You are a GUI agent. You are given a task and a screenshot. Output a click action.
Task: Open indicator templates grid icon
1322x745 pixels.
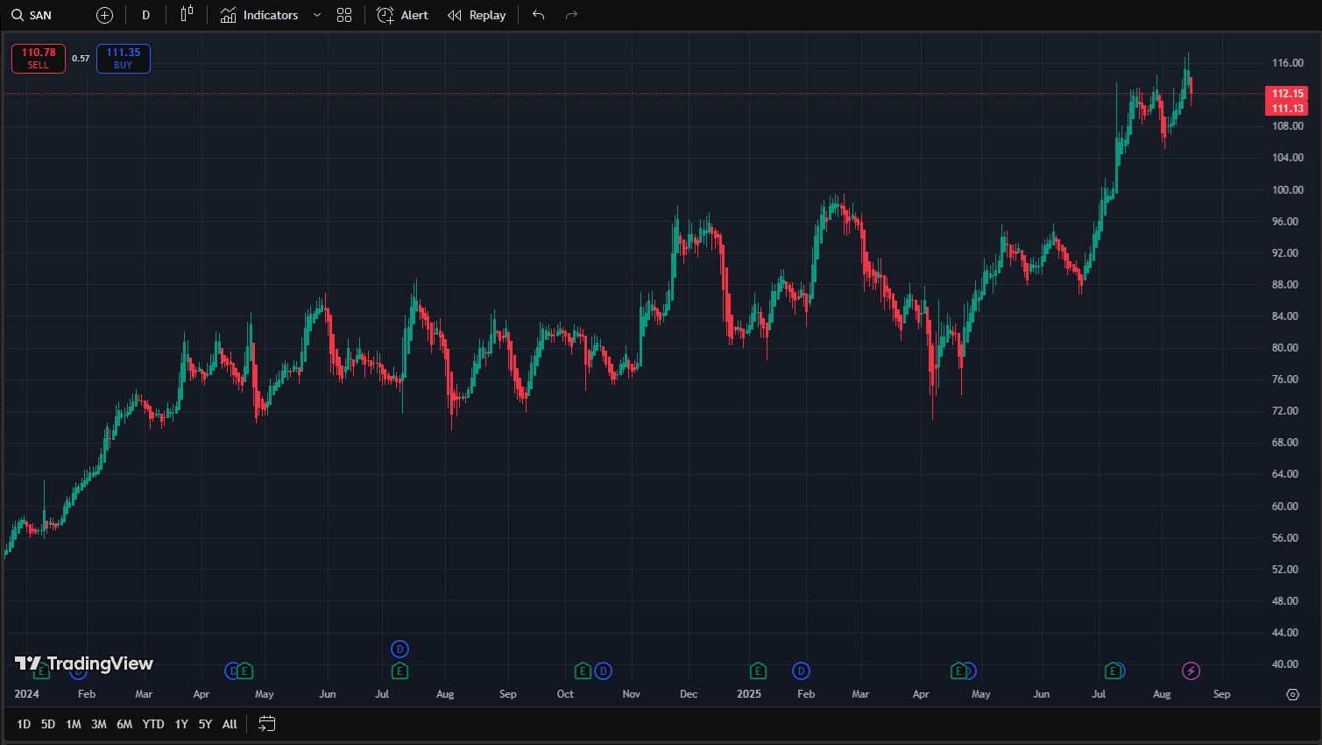click(x=344, y=15)
